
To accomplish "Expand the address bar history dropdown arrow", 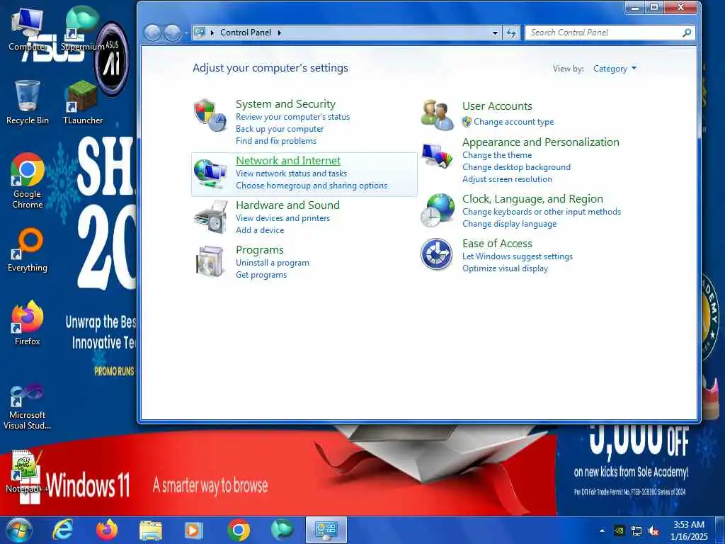I will point(495,33).
